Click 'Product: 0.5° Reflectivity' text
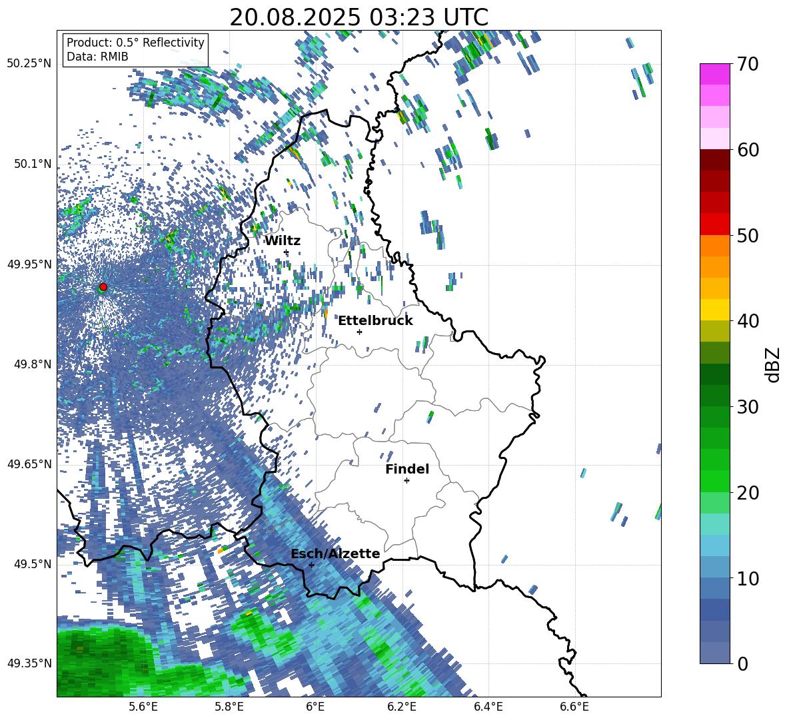This screenshot has height=720, width=789. [x=135, y=42]
